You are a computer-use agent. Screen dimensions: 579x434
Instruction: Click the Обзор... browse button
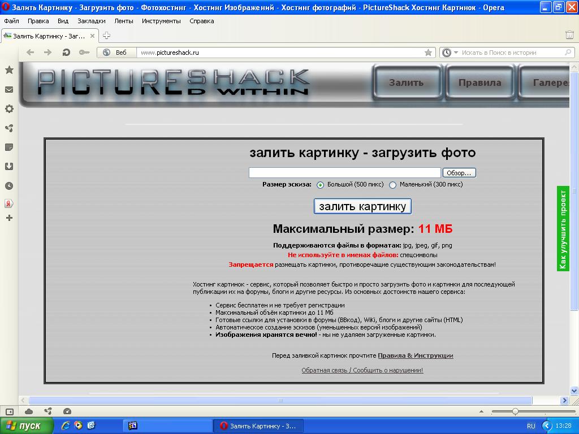click(x=459, y=173)
